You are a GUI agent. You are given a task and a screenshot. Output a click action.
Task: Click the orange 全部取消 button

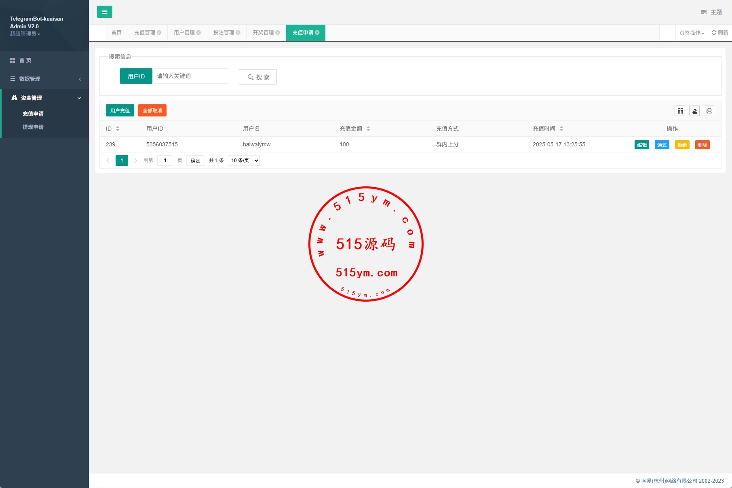point(152,110)
